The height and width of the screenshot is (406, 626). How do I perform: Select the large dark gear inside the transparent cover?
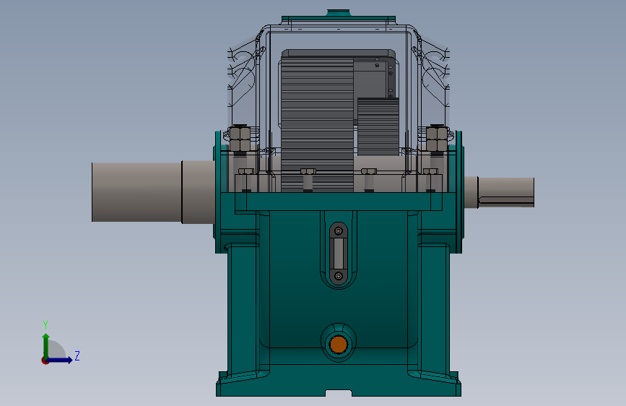(x=318, y=124)
